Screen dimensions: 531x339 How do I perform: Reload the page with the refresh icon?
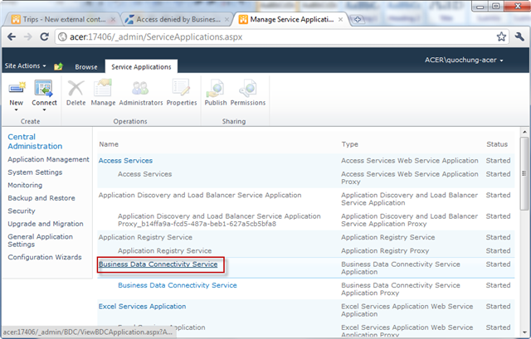pos(44,36)
